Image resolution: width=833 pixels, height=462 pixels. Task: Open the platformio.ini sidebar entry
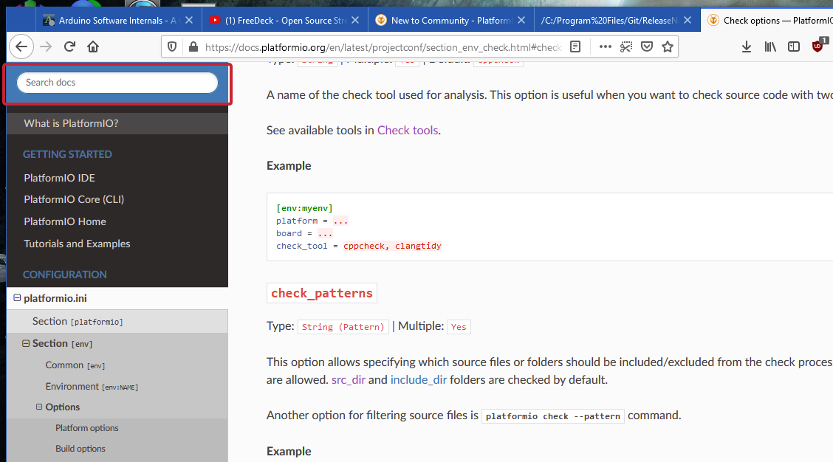[55, 298]
